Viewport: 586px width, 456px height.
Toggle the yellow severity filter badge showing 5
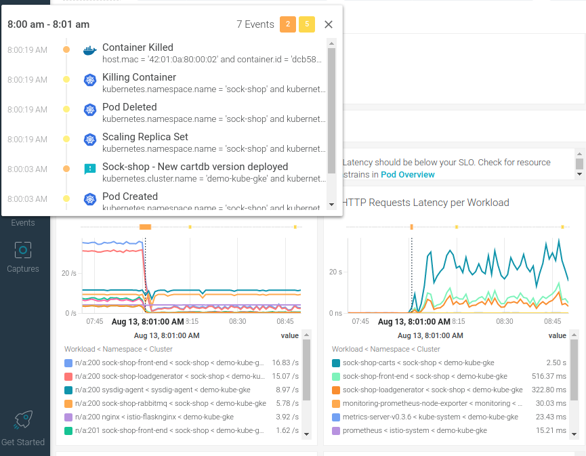pos(306,24)
